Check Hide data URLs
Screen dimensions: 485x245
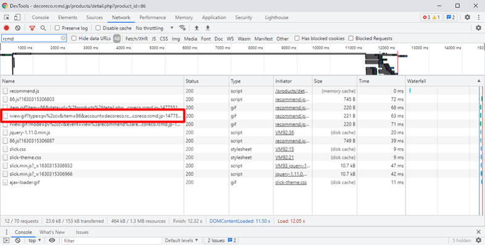pyautogui.click(x=74, y=38)
